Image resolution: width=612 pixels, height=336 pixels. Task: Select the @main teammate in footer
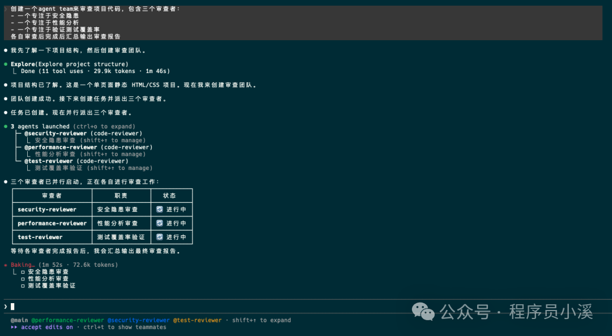[19, 320]
